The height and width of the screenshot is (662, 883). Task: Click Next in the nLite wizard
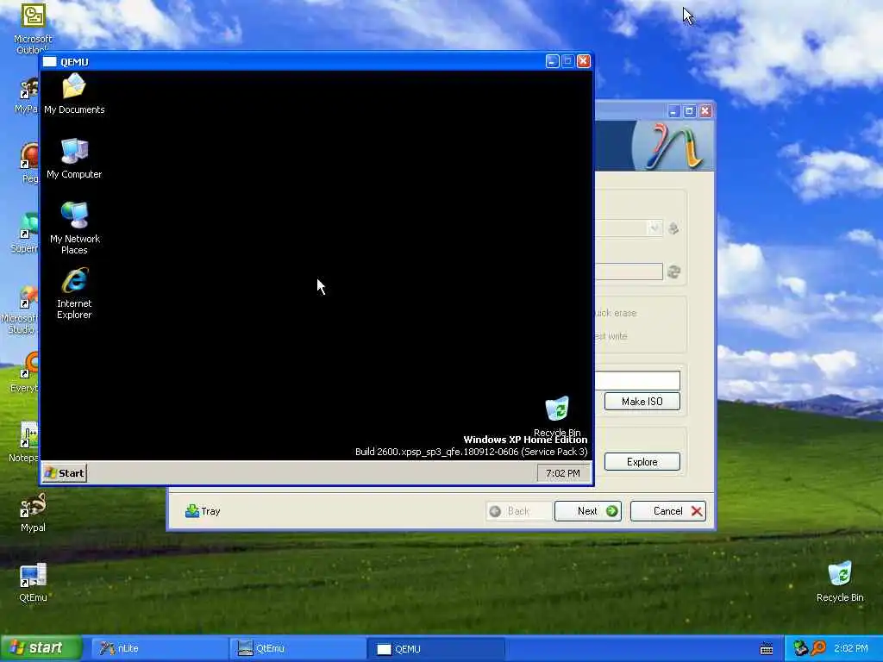[588, 511]
